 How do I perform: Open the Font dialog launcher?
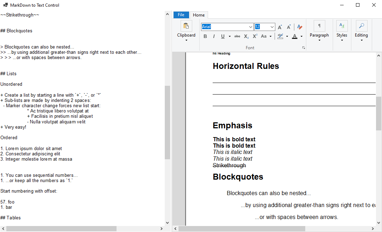click(x=303, y=47)
